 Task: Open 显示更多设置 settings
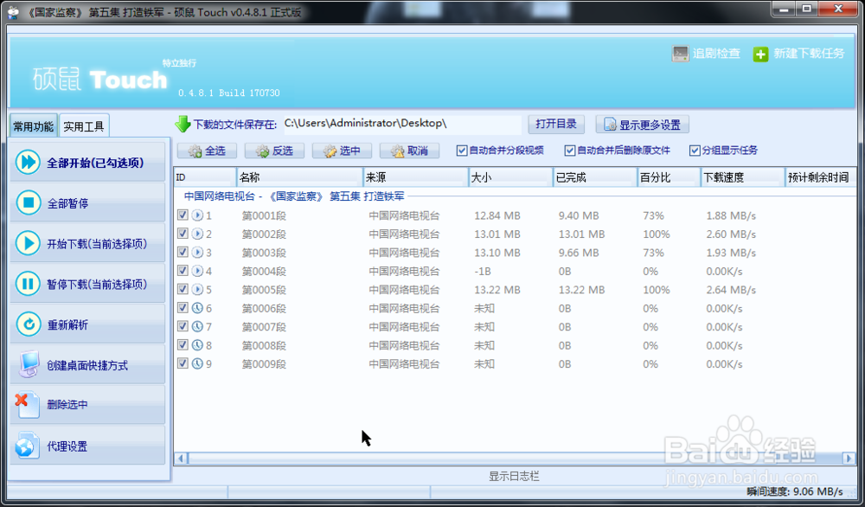click(x=642, y=125)
